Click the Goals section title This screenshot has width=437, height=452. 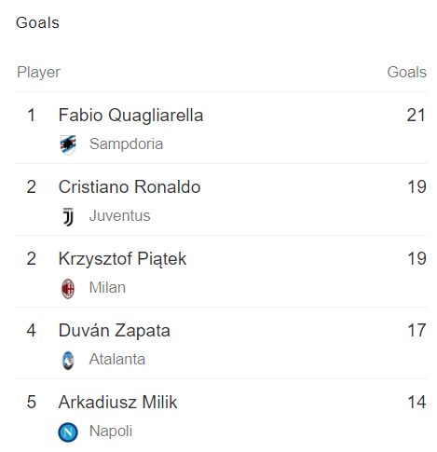click(37, 22)
